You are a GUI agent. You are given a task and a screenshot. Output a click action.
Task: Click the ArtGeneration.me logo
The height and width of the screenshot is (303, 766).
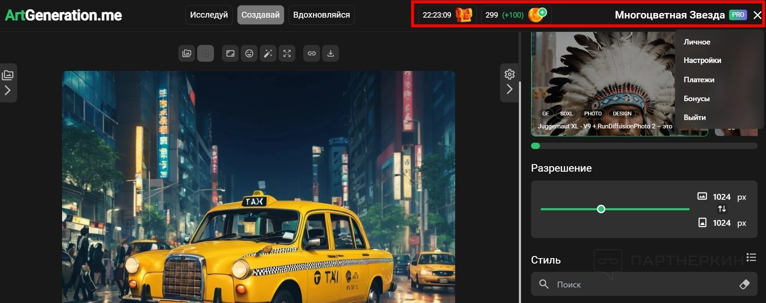[63, 15]
